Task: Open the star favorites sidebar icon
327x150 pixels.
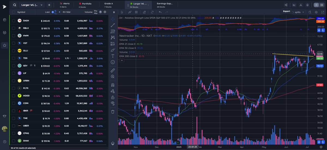Action: (x=5, y=45)
